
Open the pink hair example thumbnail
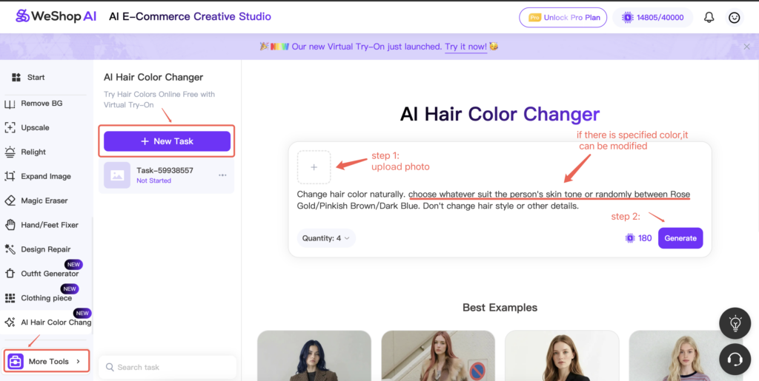(x=438, y=355)
